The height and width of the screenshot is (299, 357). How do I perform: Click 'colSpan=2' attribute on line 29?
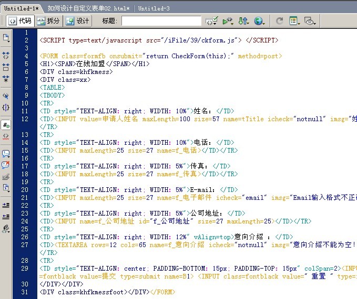click(x=321, y=269)
